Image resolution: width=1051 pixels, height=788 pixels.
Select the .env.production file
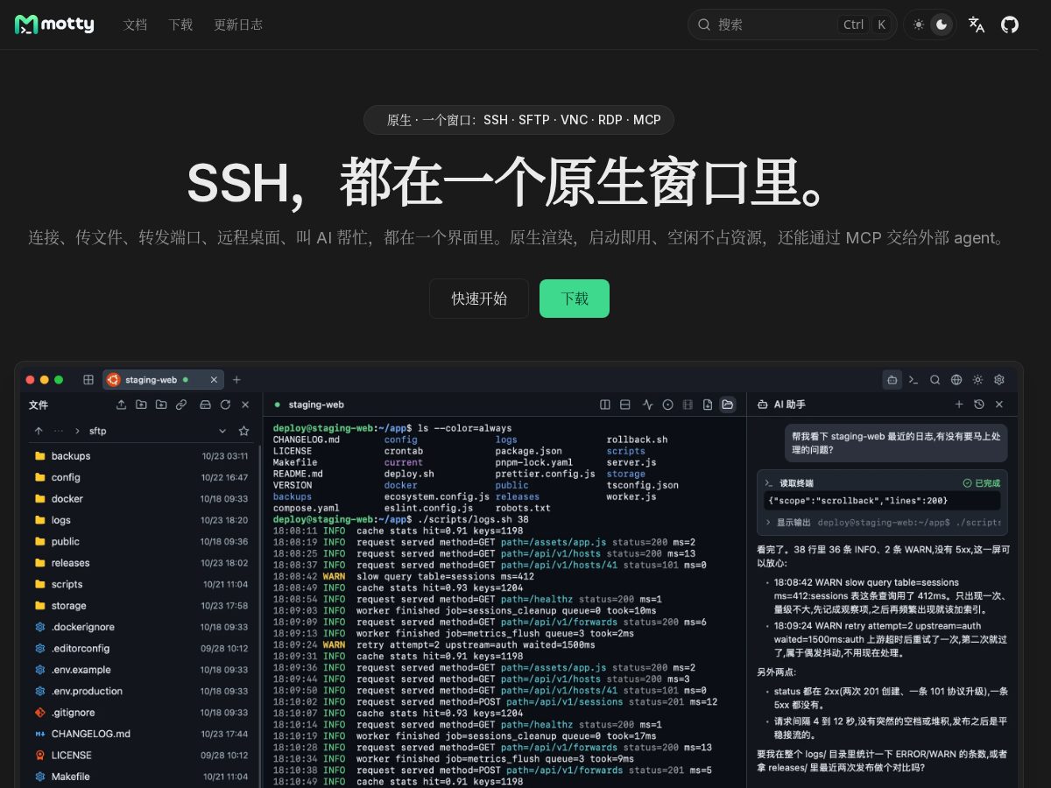click(141, 691)
